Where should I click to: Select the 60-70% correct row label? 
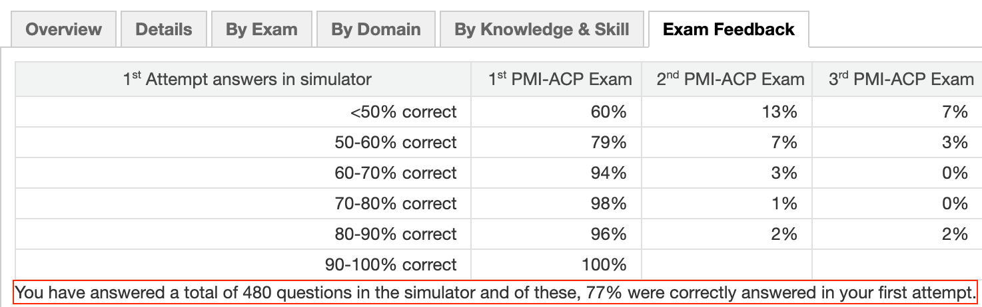pyautogui.click(x=396, y=173)
